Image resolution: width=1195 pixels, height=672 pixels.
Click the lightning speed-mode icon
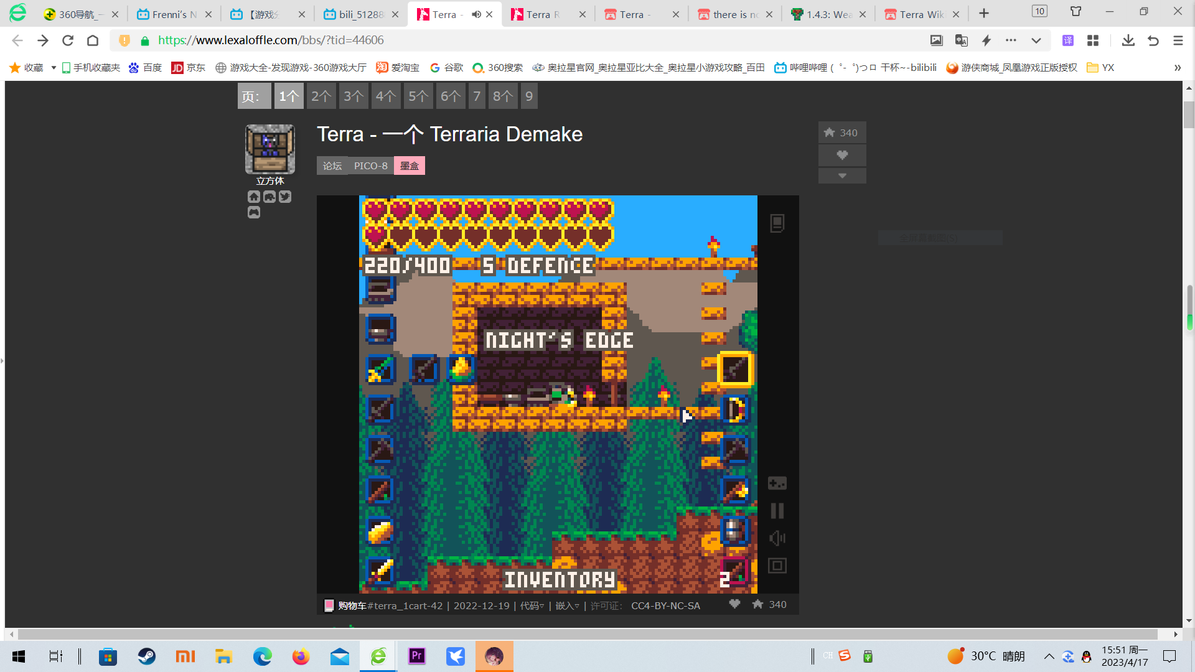[986, 40]
